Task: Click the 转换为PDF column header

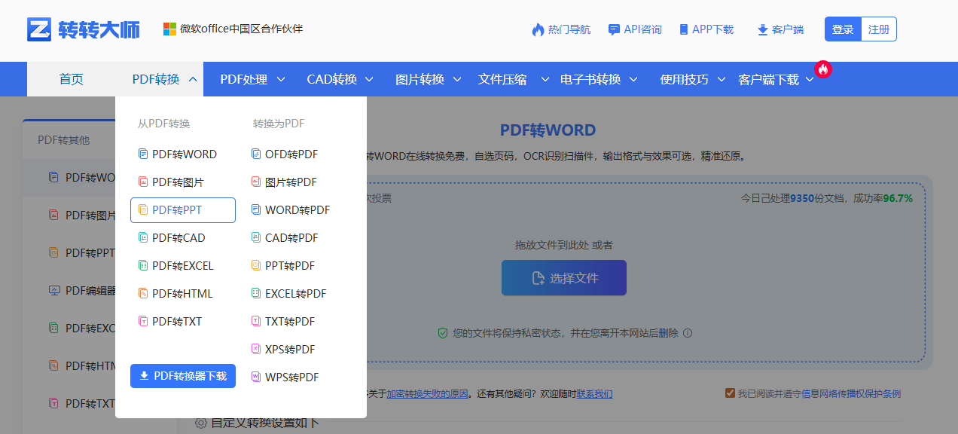Action: [279, 124]
